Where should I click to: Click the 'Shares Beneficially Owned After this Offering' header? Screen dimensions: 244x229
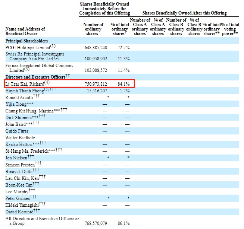click(185, 13)
